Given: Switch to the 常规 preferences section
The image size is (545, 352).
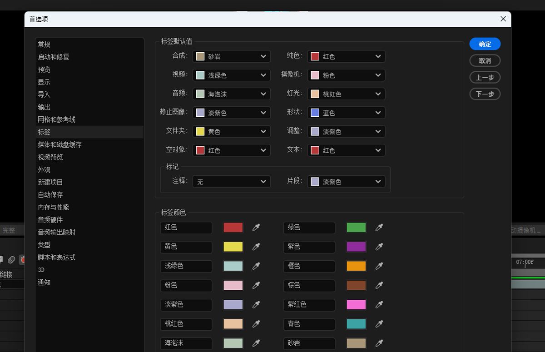Looking at the screenshot, I should [44, 45].
